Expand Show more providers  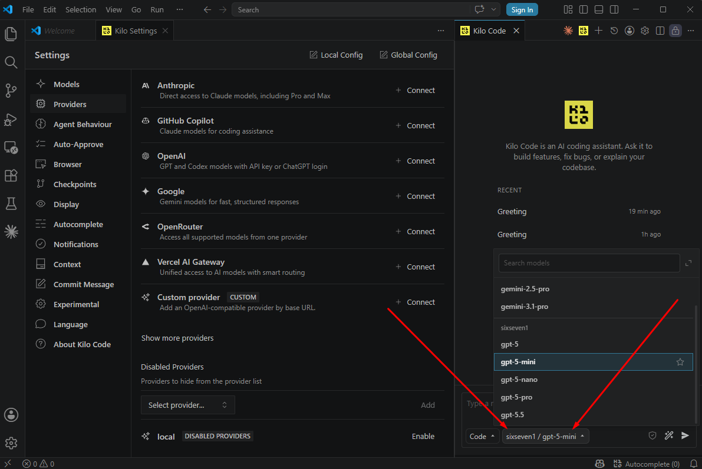(177, 338)
